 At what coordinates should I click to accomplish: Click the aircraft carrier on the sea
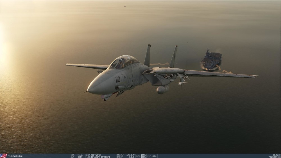pyautogui.click(x=212, y=59)
